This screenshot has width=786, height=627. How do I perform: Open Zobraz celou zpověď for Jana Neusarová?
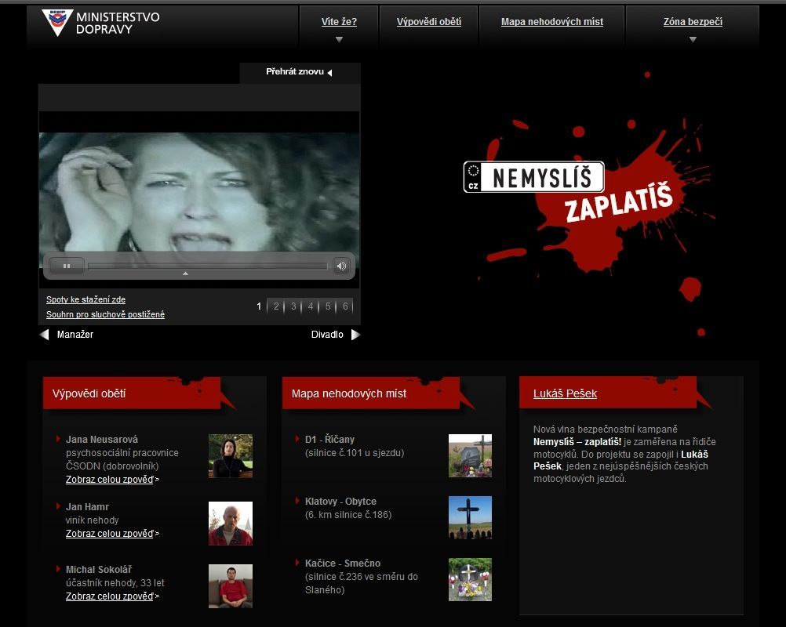pos(110,480)
